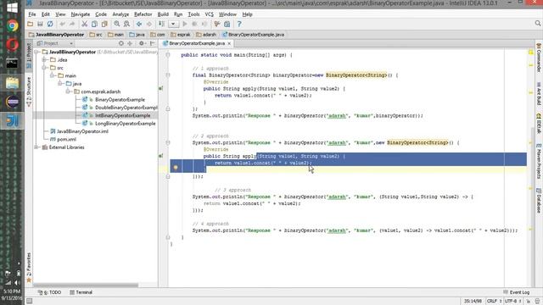The width and height of the screenshot is (543, 305).
Task: Select LongBinaryOperatorExample in project tree
Action: tap(125, 124)
